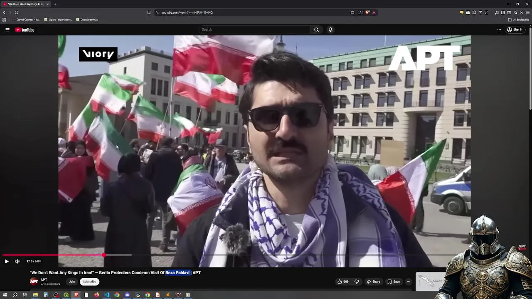Open Export - OpenStreetMap bookmark
The height and width of the screenshot is (299, 532).
pos(58,20)
